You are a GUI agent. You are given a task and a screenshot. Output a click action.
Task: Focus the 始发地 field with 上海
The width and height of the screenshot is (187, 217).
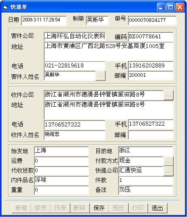click(61, 151)
